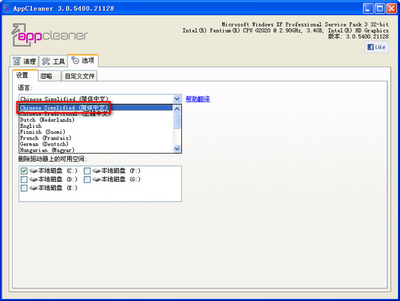
Task: Click the 选项 tab's gear icon
Action: click(x=75, y=61)
